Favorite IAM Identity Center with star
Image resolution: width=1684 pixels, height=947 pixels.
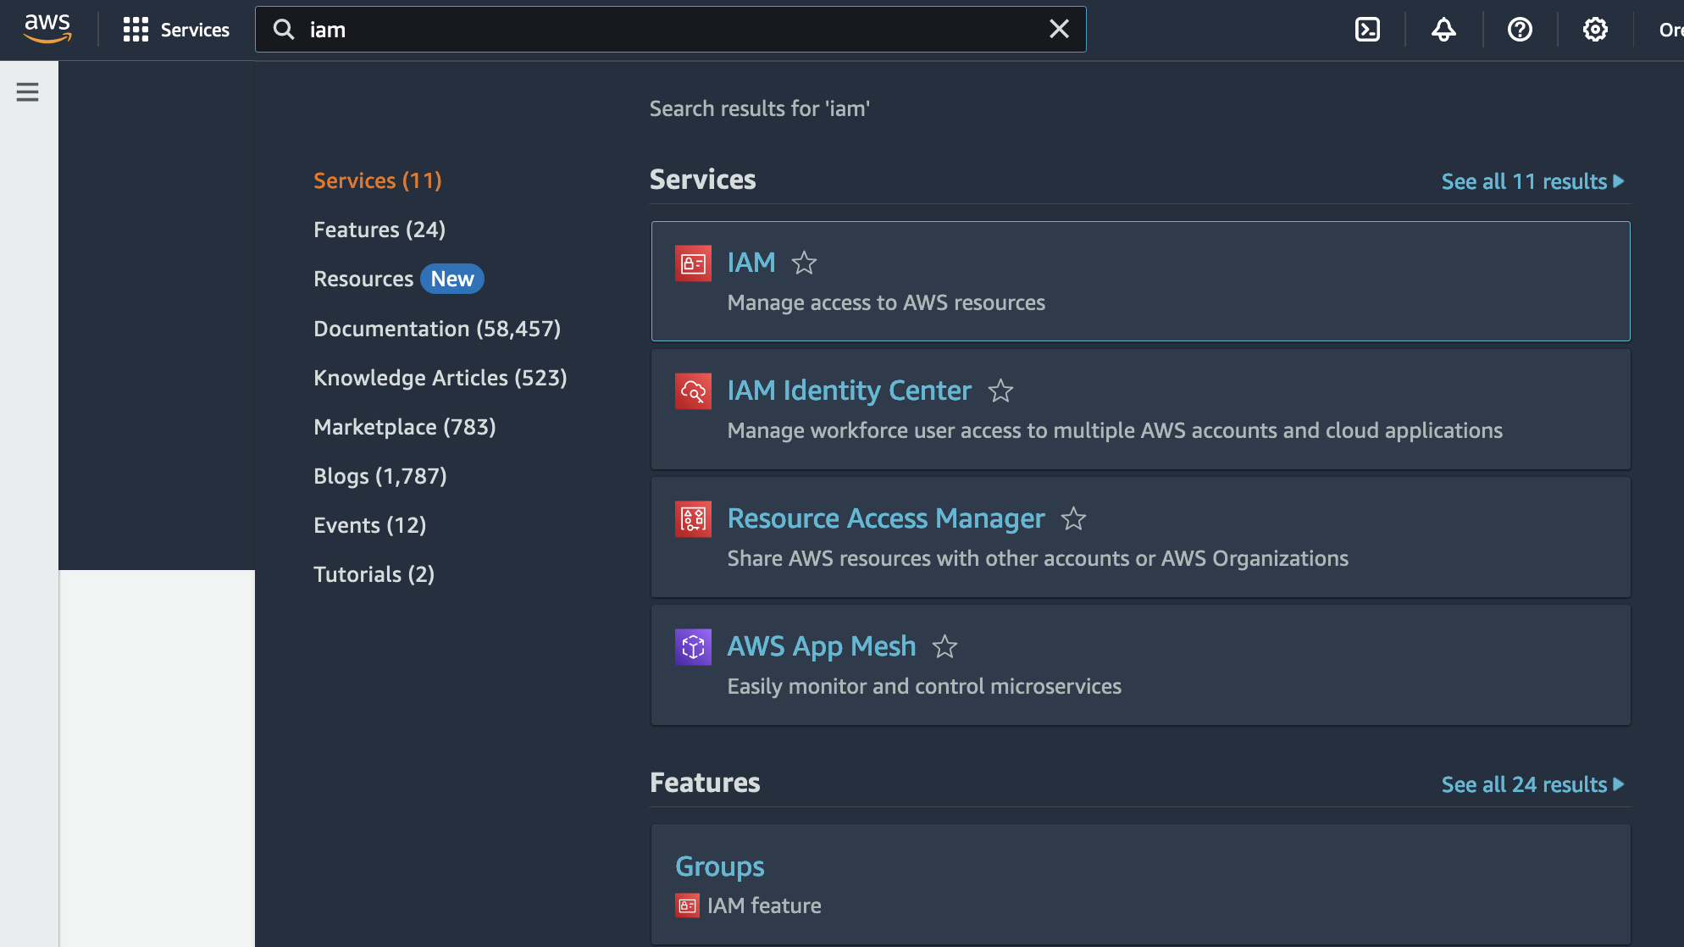pyautogui.click(x=1000, y=391)
